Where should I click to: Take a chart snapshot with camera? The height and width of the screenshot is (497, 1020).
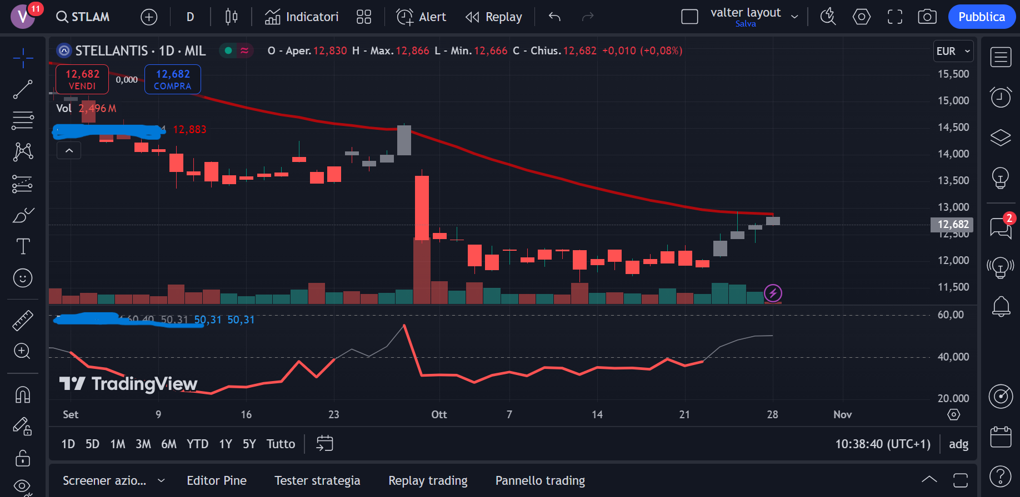coord(927,17)
